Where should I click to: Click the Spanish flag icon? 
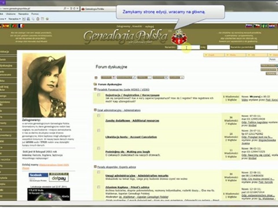point(6,26)
